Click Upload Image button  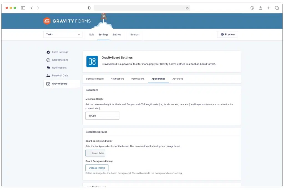click(x=97, y=168)
